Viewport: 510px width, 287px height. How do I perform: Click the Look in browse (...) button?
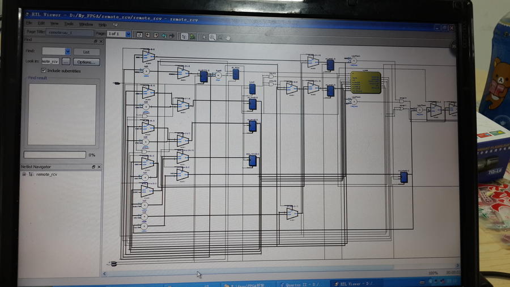(66, 61)
